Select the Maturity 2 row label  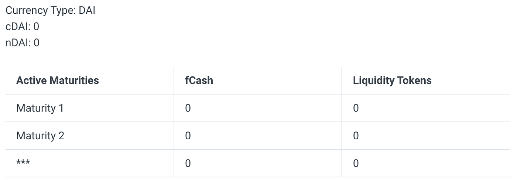pos(40,136)
